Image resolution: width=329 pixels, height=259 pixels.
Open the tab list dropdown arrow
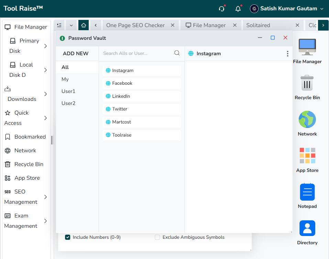72,25
